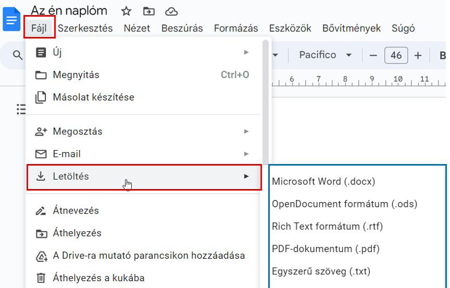
Task: Star the document Az én naplóm
Action: (x=126, y=11)
